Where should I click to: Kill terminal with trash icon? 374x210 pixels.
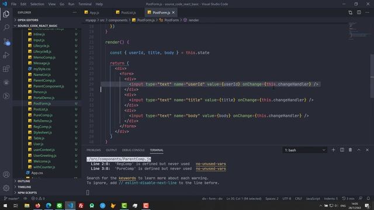point(350,150)
